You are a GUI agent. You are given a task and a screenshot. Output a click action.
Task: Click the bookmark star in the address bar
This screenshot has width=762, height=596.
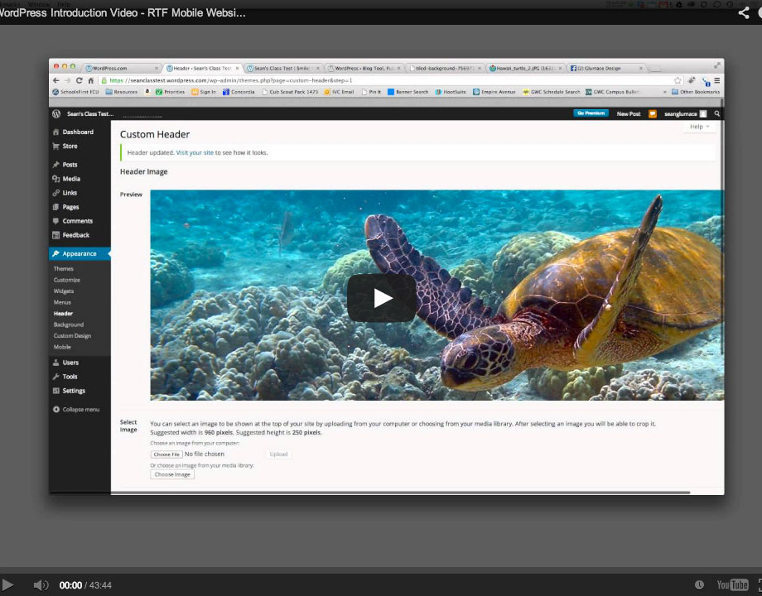(678, 80)
